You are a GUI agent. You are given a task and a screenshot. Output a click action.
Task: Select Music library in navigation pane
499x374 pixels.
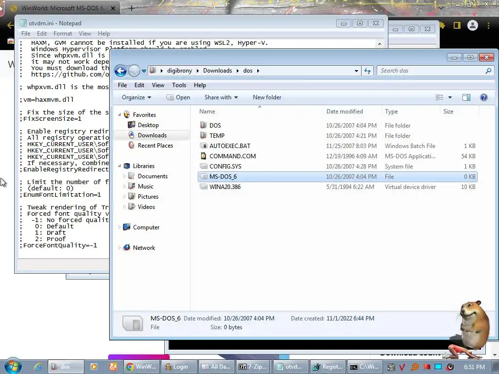point(145,187)
